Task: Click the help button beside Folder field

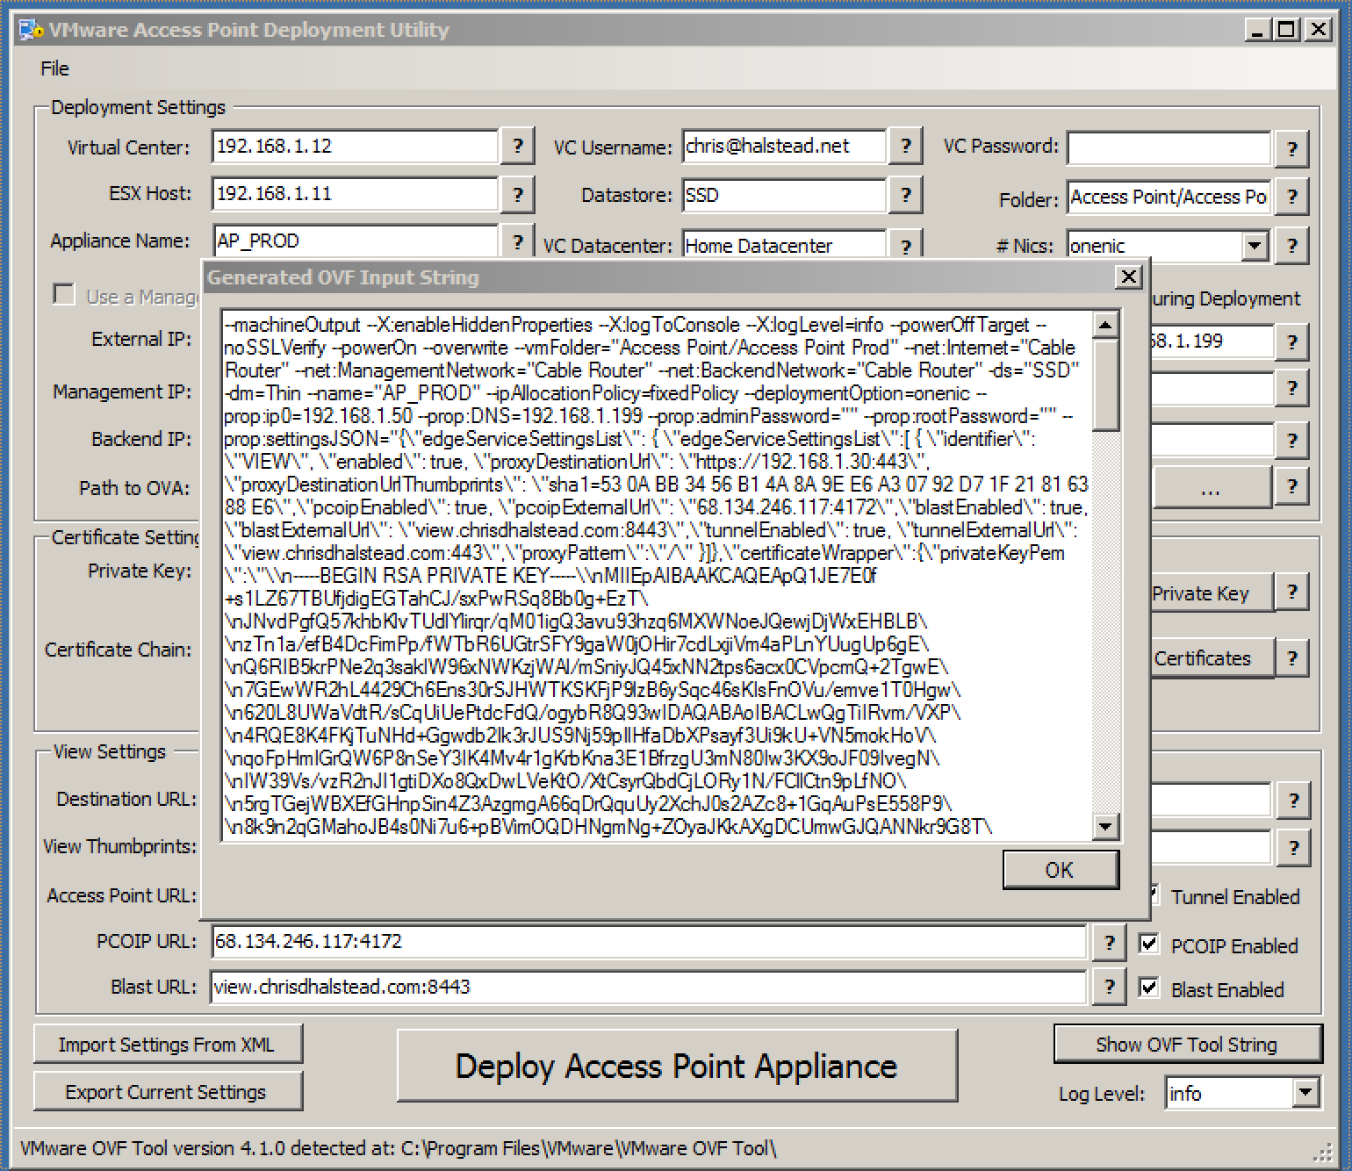Action: tap(1291, 197)
